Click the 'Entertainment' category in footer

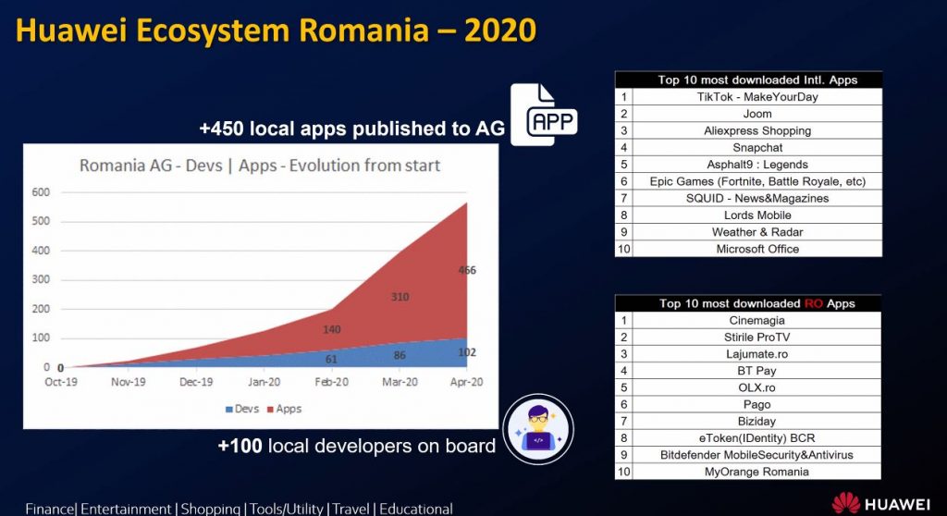point(126,509)
